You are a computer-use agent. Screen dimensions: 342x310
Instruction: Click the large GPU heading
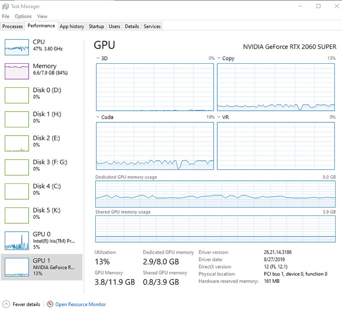click(104, 45)
